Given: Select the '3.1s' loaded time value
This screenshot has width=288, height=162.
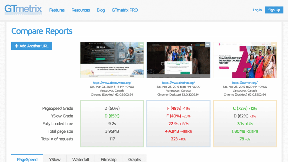Looking at the screenshot, I should pos(240,124).
